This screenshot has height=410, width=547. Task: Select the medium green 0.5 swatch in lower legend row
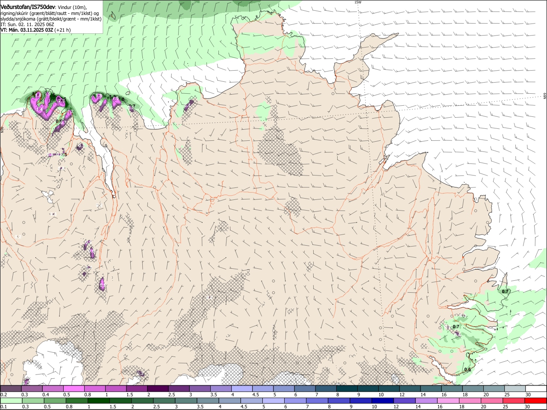click(55, 401)
